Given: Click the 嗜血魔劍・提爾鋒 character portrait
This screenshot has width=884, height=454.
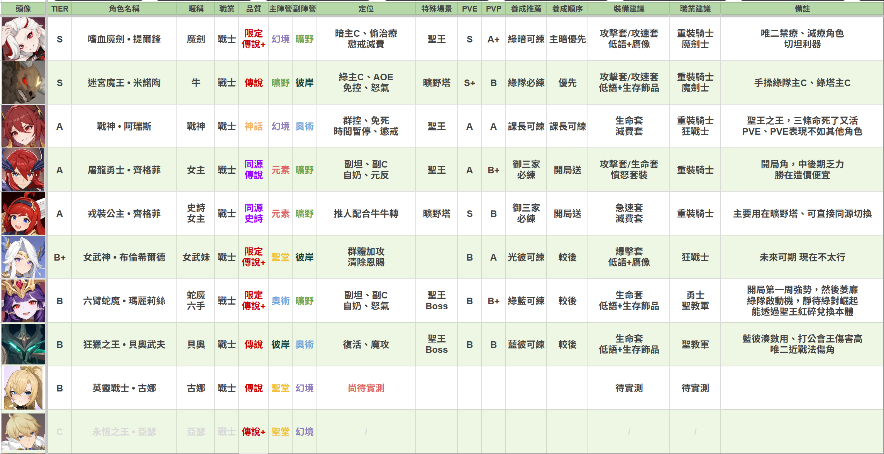Looking at the screenshot, I should 23,39.
